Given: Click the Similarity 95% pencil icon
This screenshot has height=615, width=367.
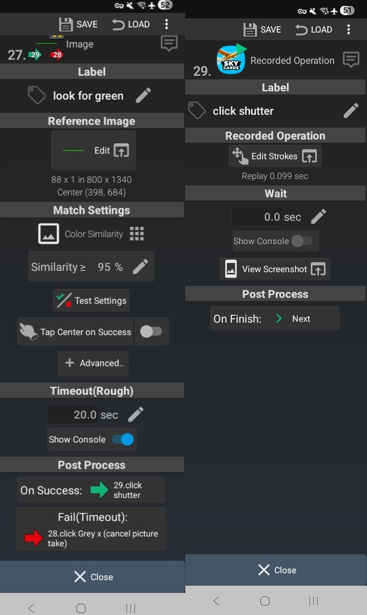Looking at the screenshot, I should coord(140,267).
